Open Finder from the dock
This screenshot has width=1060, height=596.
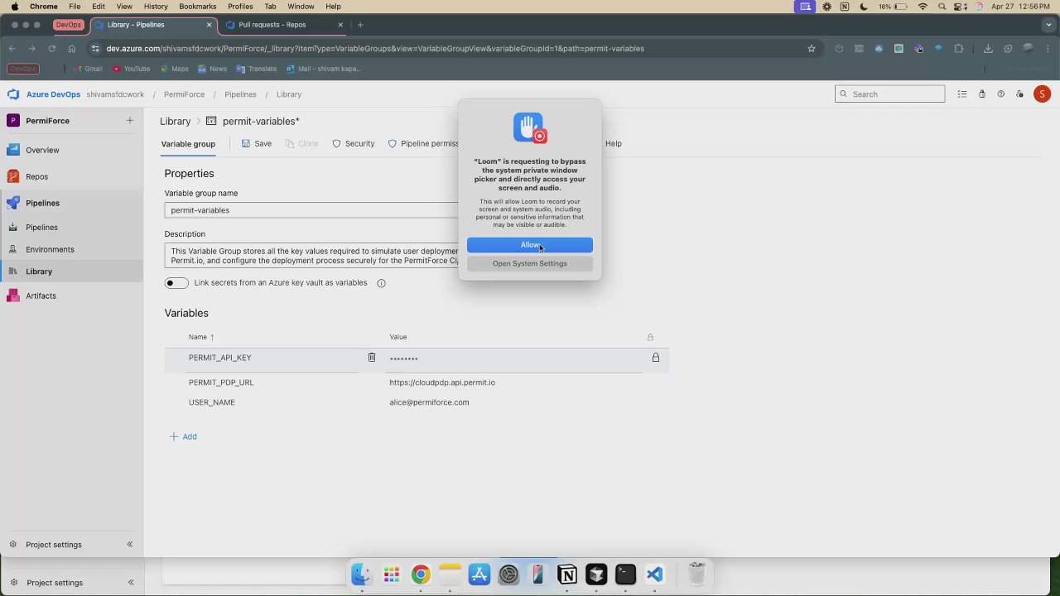[361, 574]
